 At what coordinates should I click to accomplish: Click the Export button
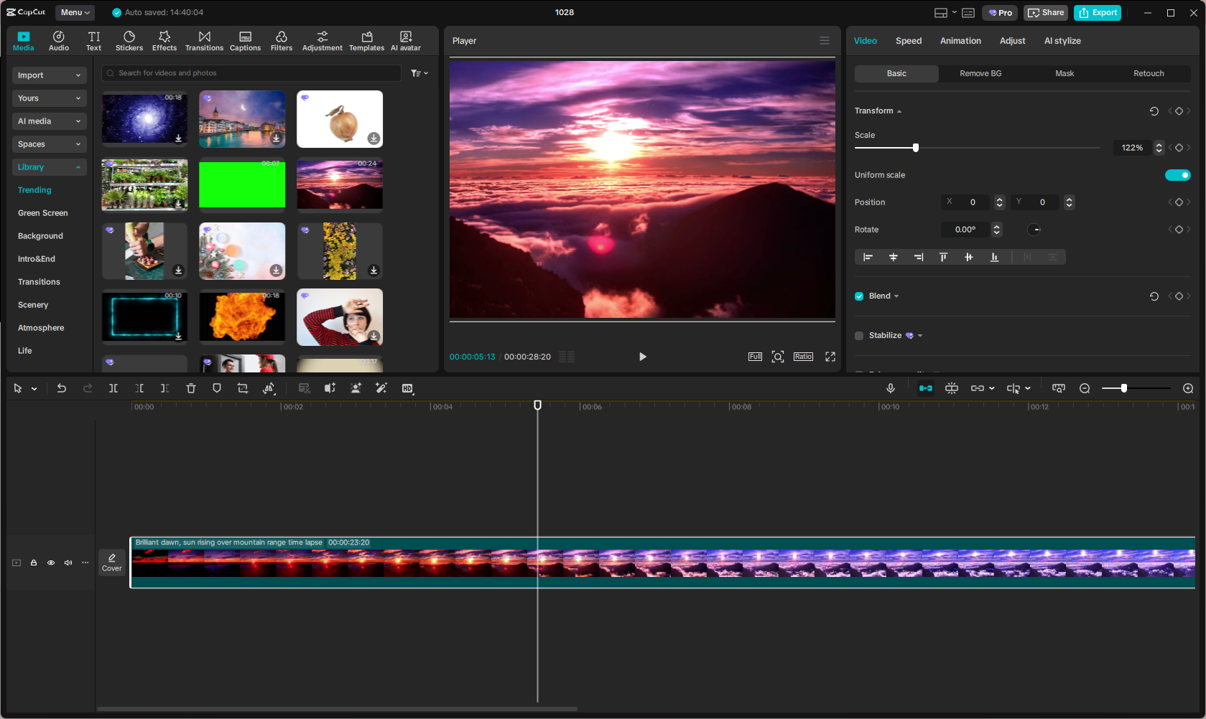pyautogui.click(x=1097, y=12)
